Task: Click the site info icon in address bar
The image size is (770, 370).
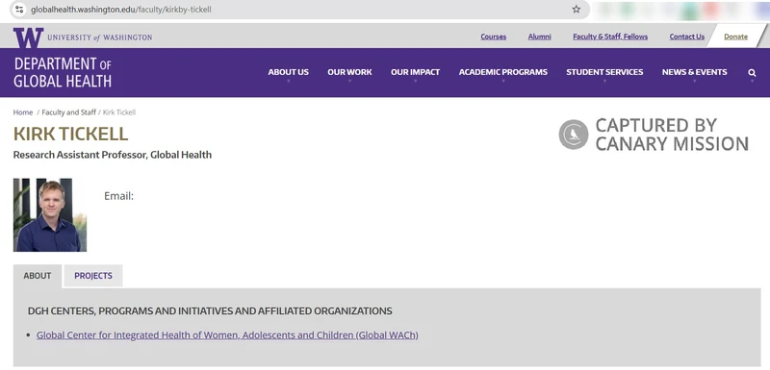Action: [x=19, y=9]
